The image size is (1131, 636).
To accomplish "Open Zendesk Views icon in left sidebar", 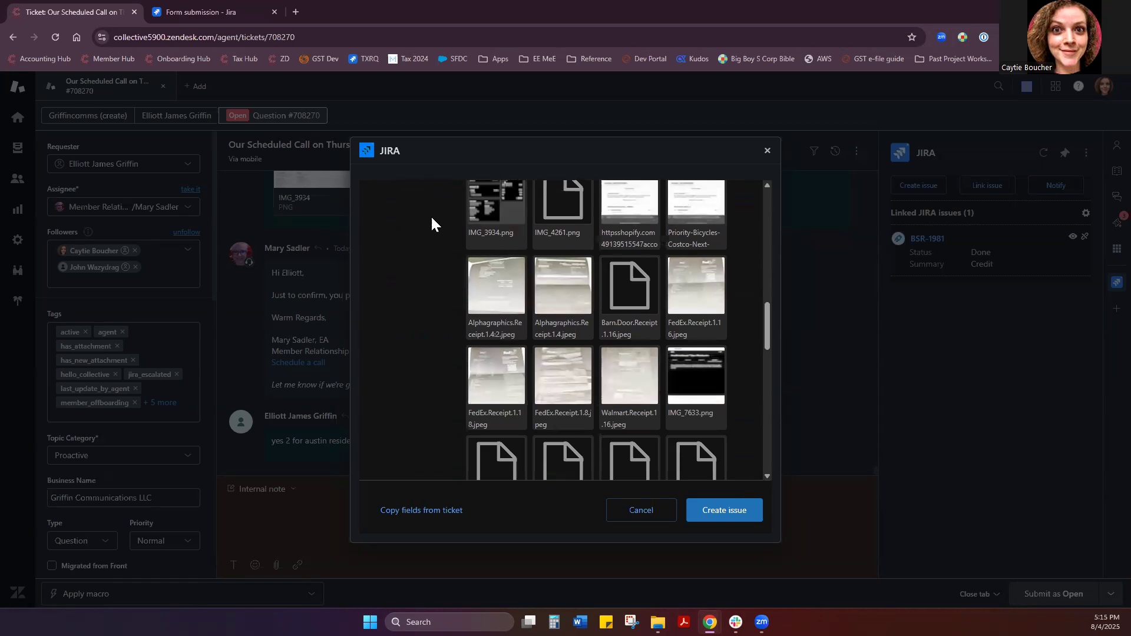I will [17, 148].
